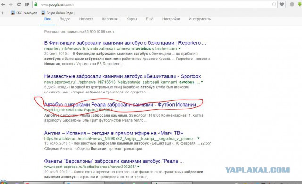Switch to the Видео search tab
Image resolution: width=302 pixels, height=184 pixels.
(x=65, y=19)
